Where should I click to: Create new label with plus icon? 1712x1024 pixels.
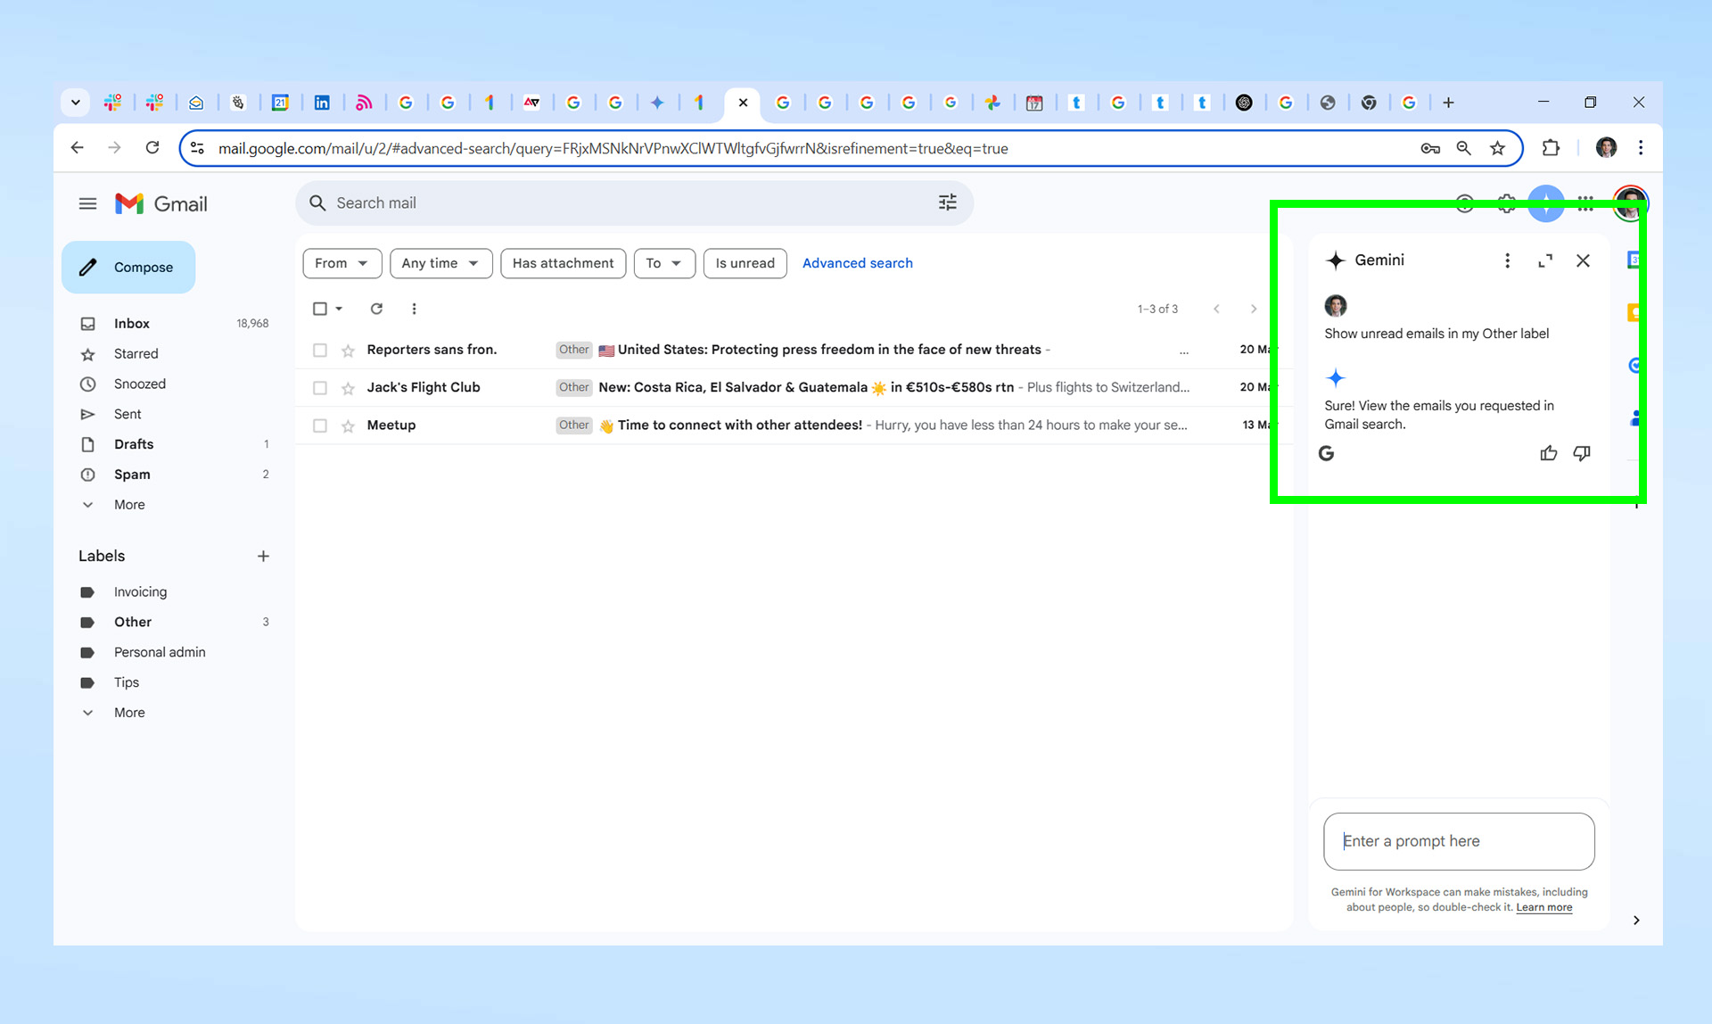(263, 557)
